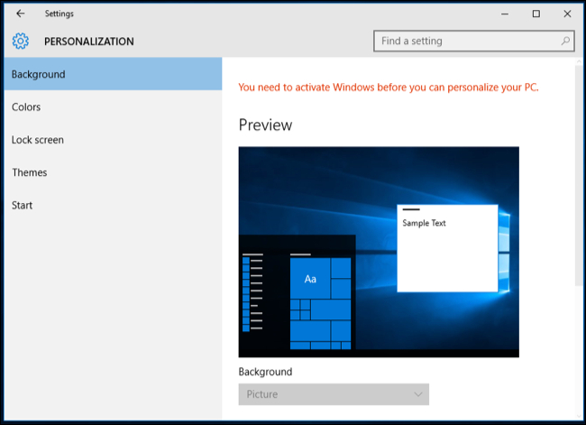The image size is (586, 425).
Task: Click the vertical scrollbar thumb
Action: click(579, 175)
